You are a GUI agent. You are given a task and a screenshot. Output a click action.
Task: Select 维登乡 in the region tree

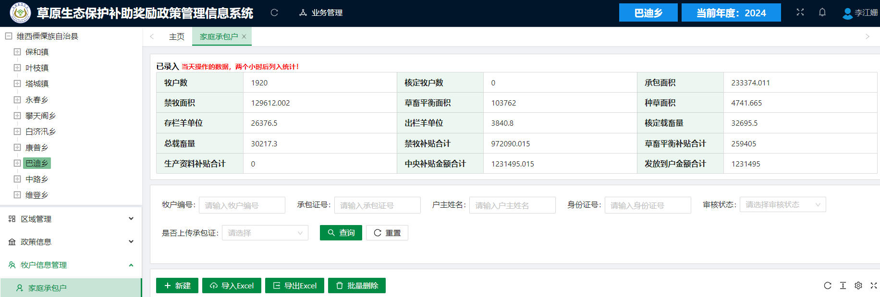(x=37, y=195)
